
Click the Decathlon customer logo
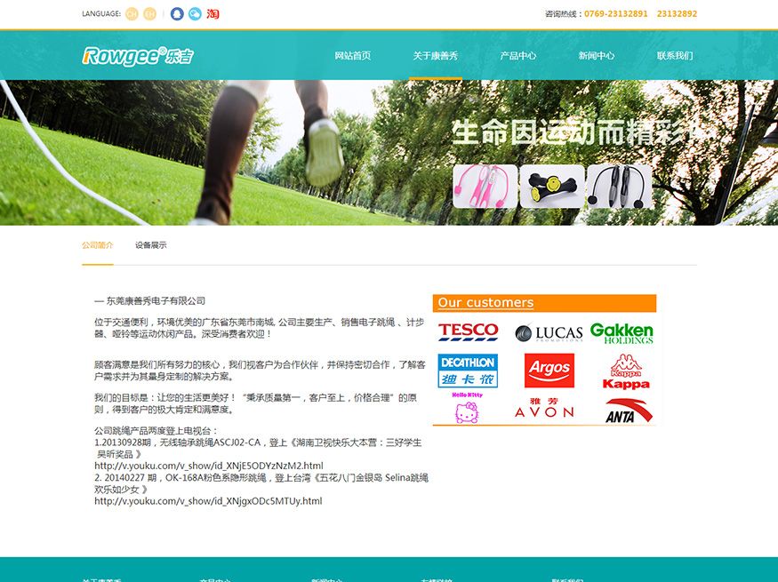pos(468,371)
